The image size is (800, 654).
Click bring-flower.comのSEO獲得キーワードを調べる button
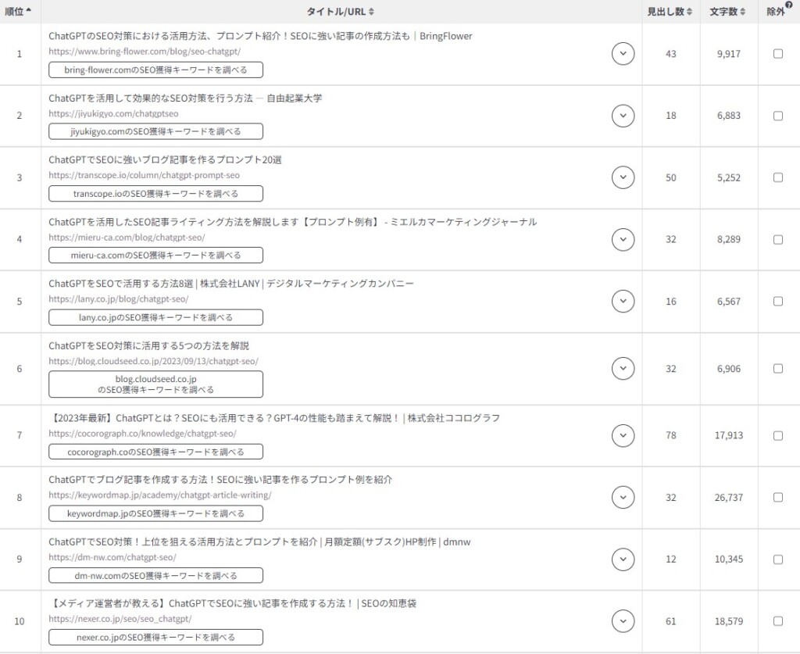point(155,70)
